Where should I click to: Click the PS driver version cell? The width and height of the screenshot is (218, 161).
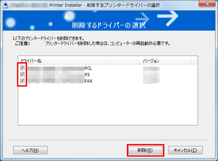click(151, 75)
